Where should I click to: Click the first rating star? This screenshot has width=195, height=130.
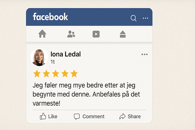click(x=37, y=74)
